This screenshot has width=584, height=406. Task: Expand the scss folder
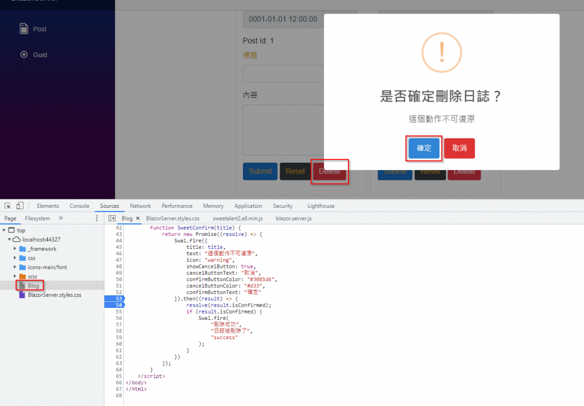pyautogui.click(x=15, y=276)
